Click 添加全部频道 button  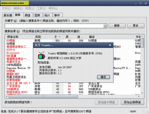pyautogui.click(x=133, y=102)
